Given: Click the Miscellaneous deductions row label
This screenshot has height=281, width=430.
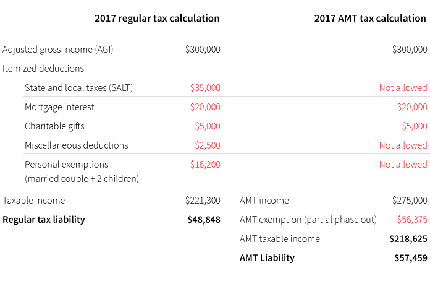Looking at the screenshot, I should pyautogui.click(x=76, y=145).
